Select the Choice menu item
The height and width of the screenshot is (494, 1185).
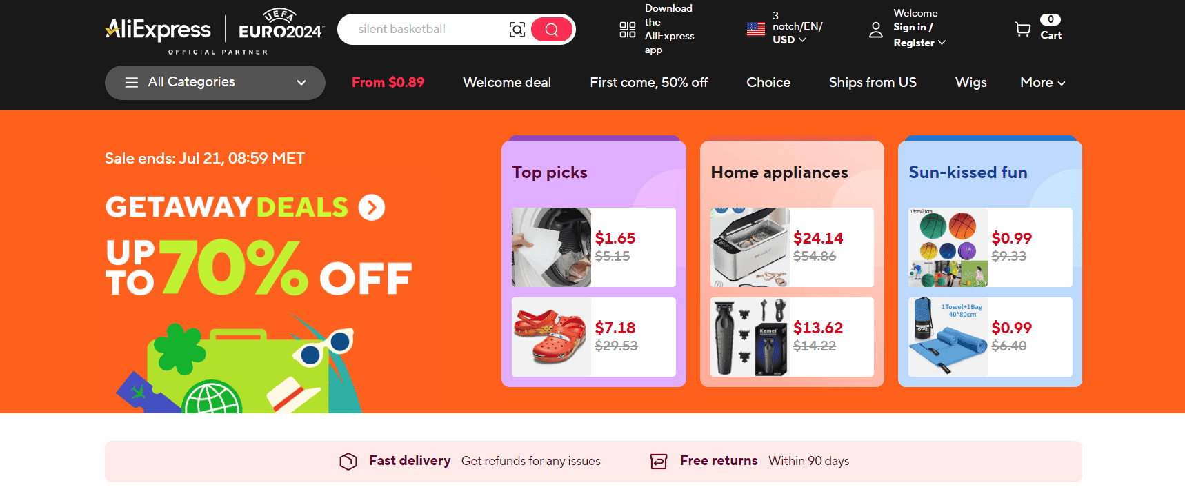pyautogui.click(x=768, y=82)
